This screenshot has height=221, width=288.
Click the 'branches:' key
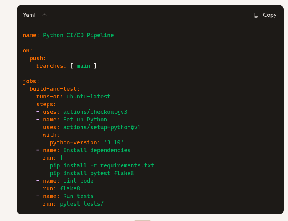51,66
